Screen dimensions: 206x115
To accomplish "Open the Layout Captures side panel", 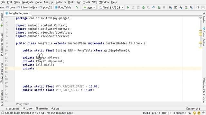I will coord(2,73).
